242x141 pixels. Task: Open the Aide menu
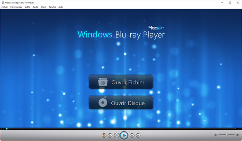coord(60,7)
